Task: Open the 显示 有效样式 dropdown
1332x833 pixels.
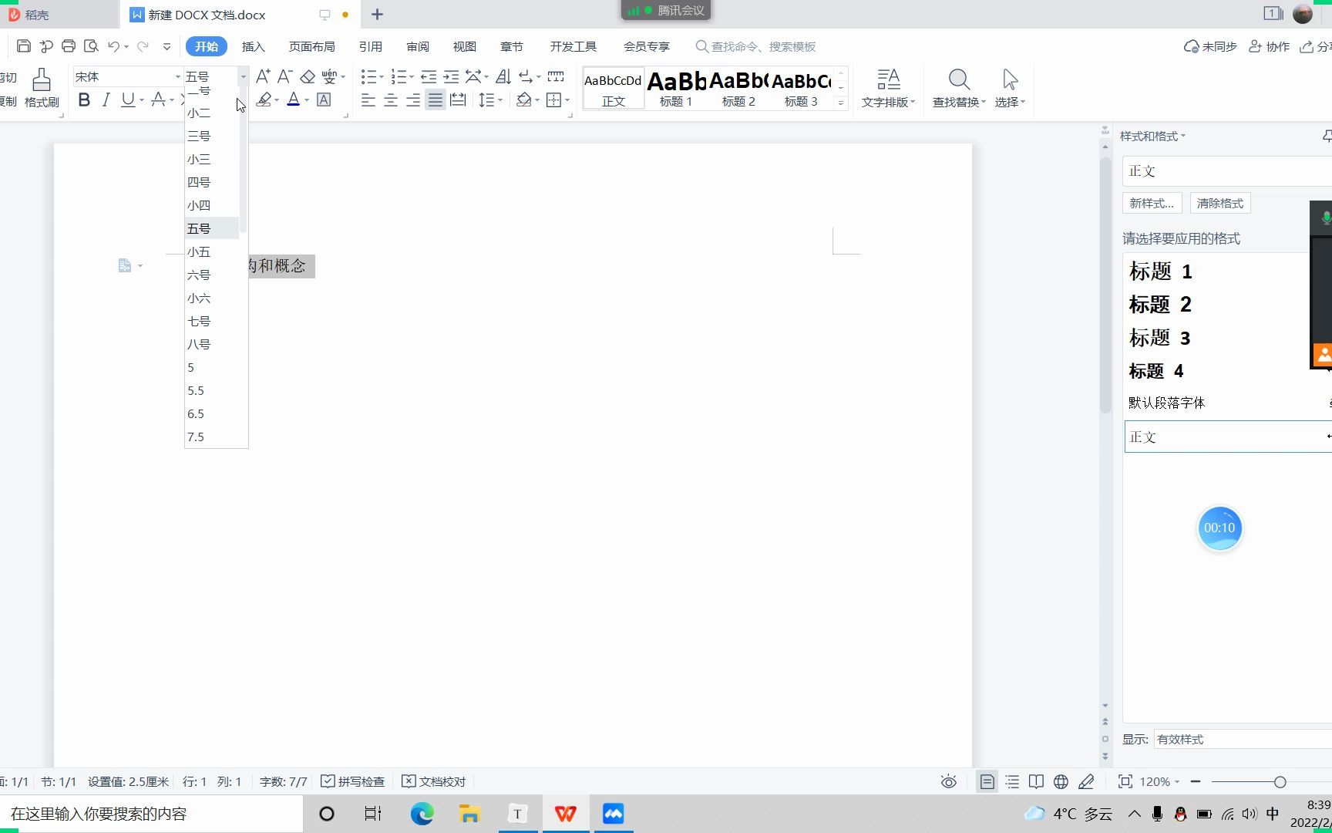Action: 1243,739
